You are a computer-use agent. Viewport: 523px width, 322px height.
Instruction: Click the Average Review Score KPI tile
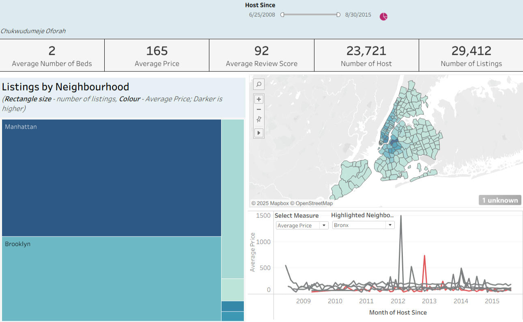[x=261, y=55]
